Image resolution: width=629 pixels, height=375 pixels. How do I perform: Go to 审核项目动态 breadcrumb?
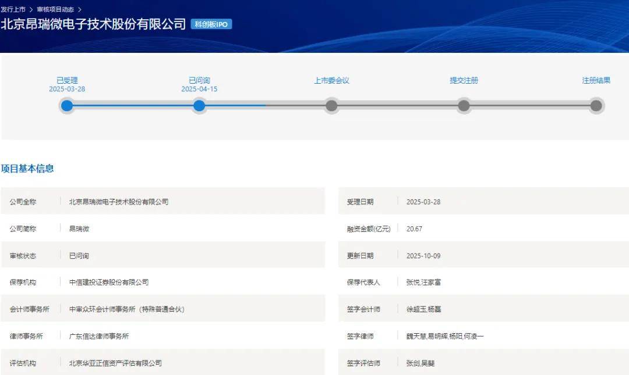pyautogui.click(x=55, y=10)
